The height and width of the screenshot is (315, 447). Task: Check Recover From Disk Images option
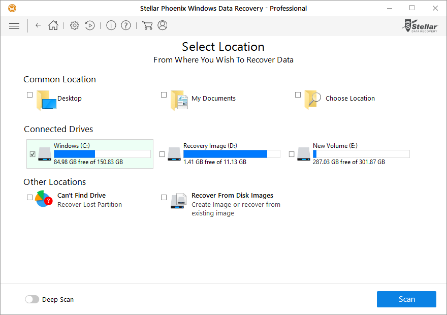pos(164,197)
